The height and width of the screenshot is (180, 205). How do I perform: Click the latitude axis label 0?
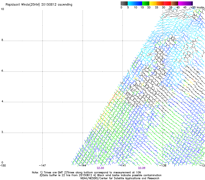(2, 163)
